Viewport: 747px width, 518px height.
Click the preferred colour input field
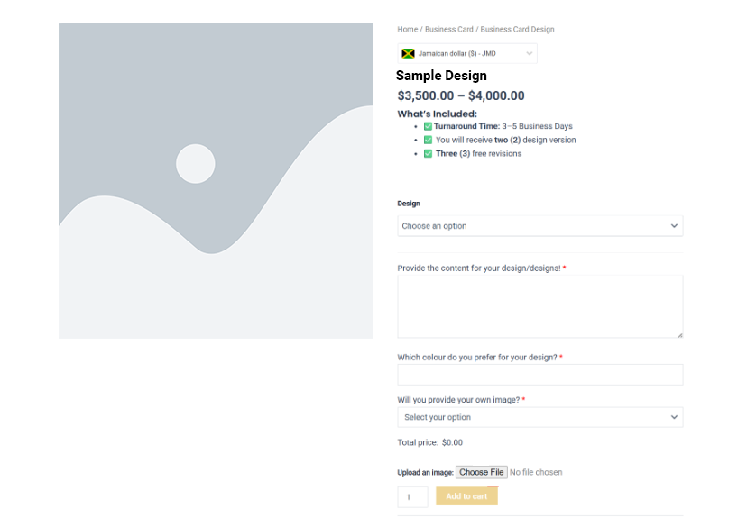[539, 375]
